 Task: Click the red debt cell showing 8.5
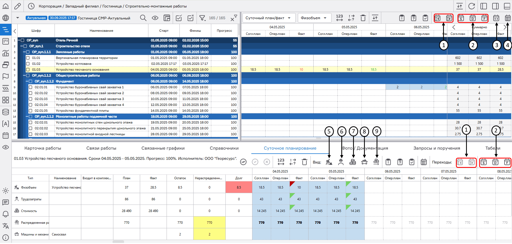pos(239,187)
